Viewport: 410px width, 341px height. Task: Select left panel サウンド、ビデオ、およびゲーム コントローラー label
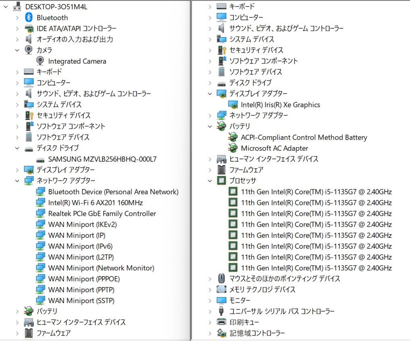(x=94, y=94)
